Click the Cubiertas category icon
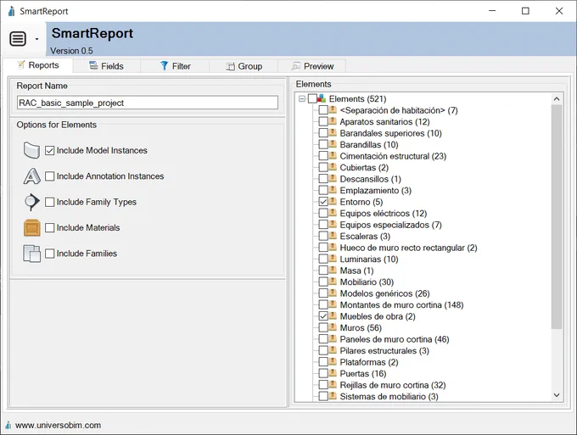Viewport: 577px width, 435px height. coord(333,166)
